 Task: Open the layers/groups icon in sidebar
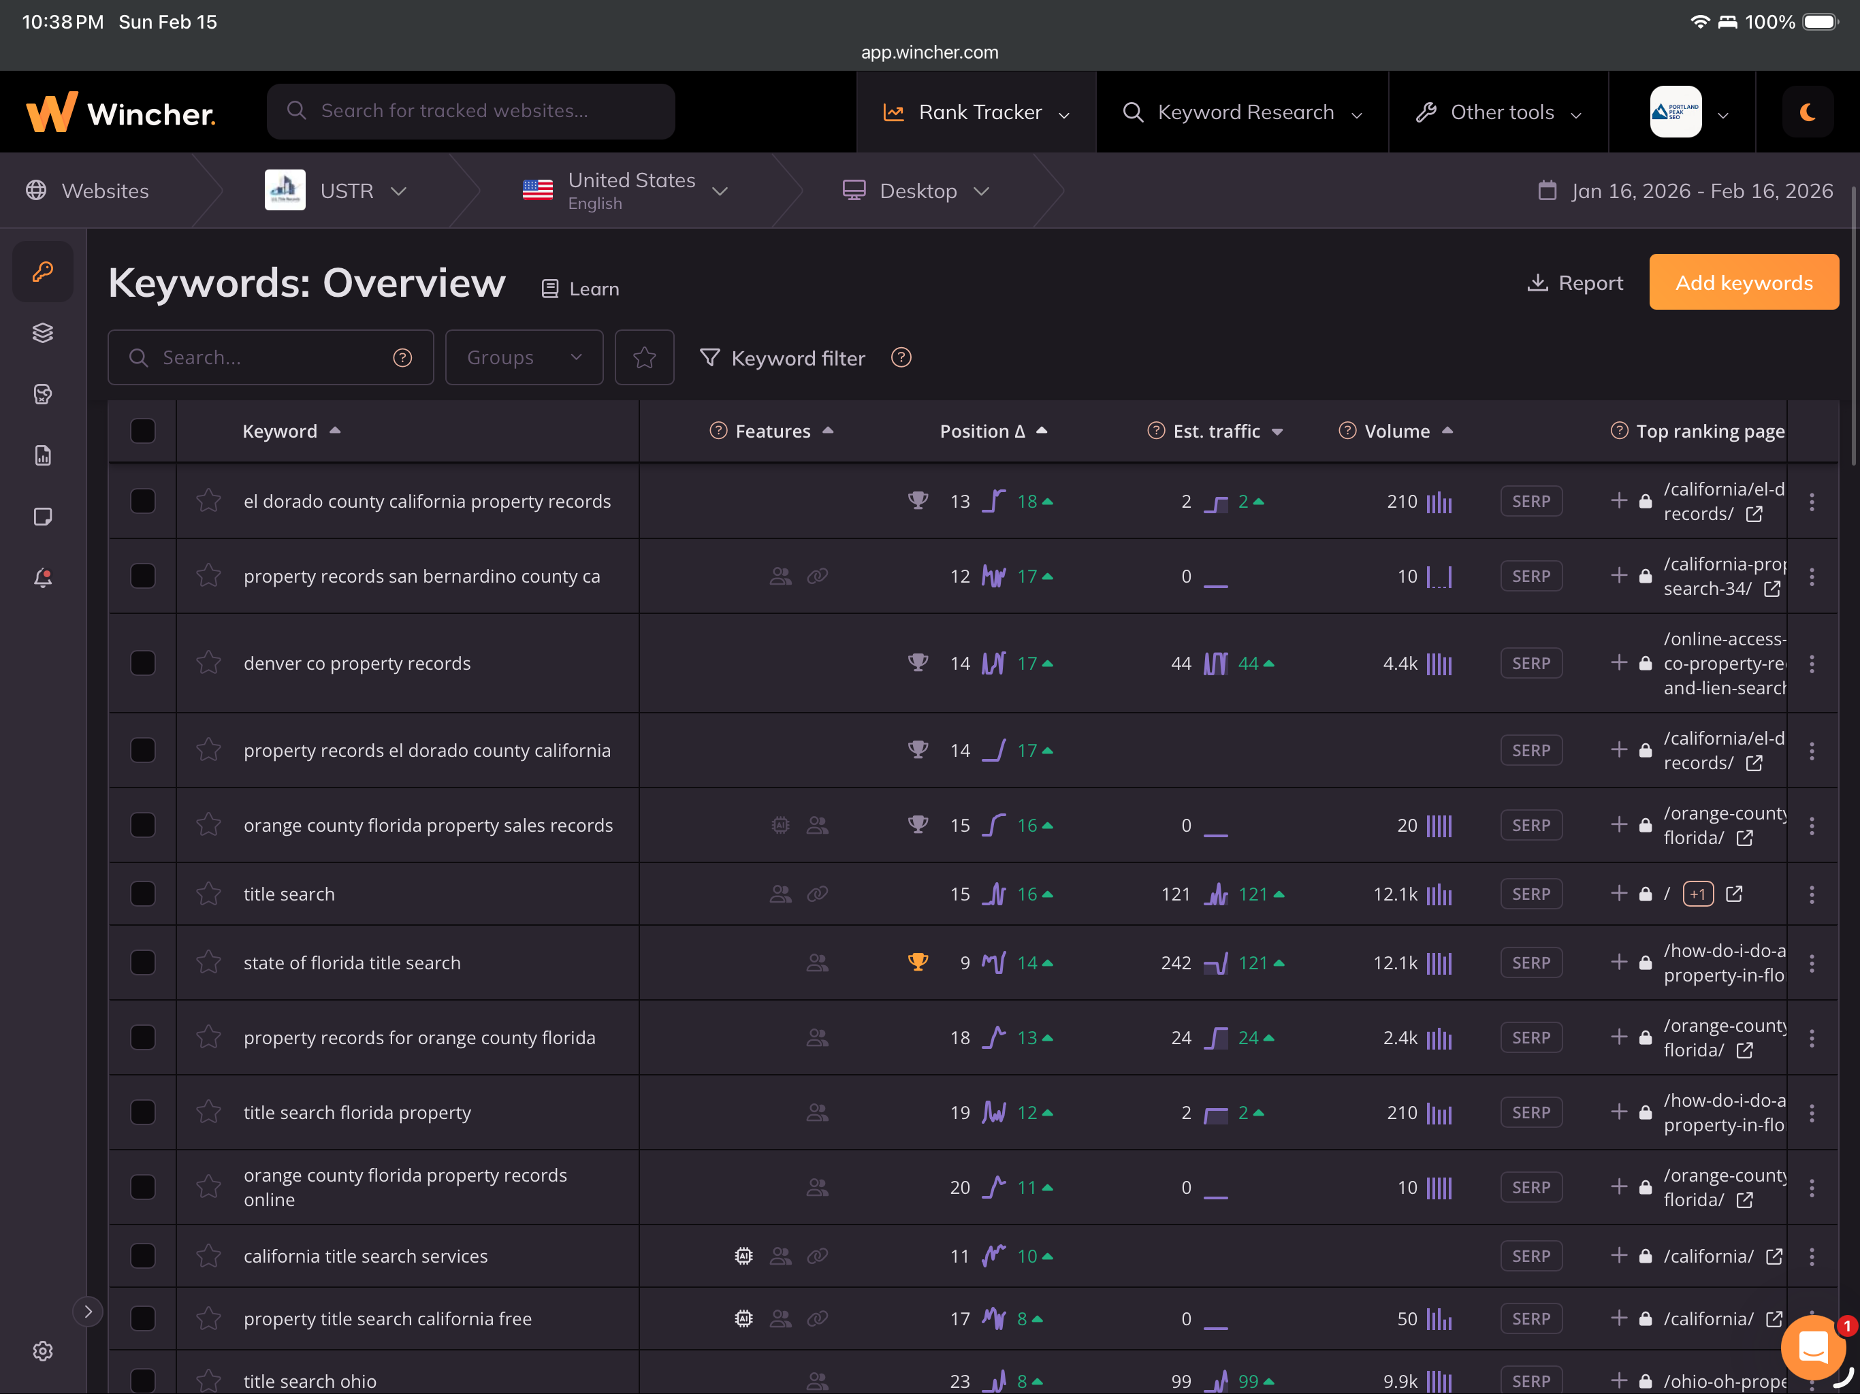click(x=42, y=332)
